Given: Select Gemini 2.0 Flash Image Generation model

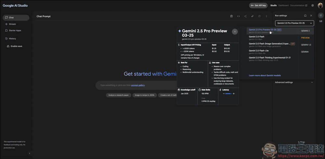Looking at the screenshot, I should pyautogui.click(x=272, y=45).
